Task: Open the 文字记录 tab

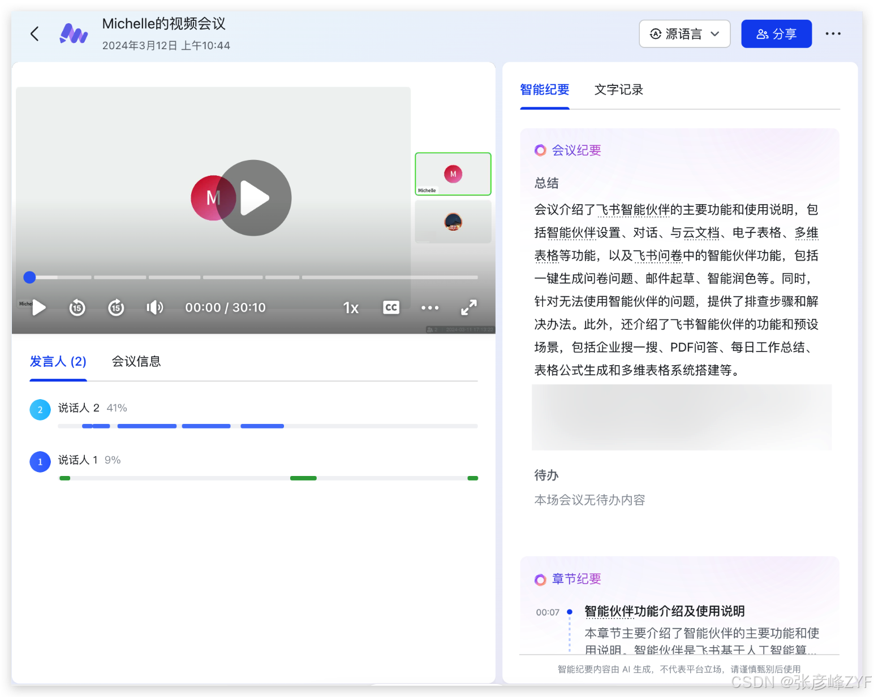Action: coord(619,89)
